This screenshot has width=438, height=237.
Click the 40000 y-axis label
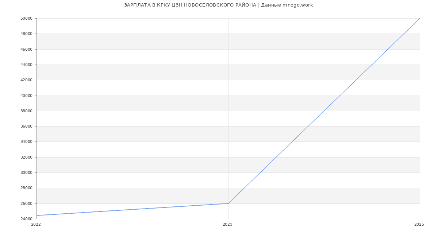[27, 96]
